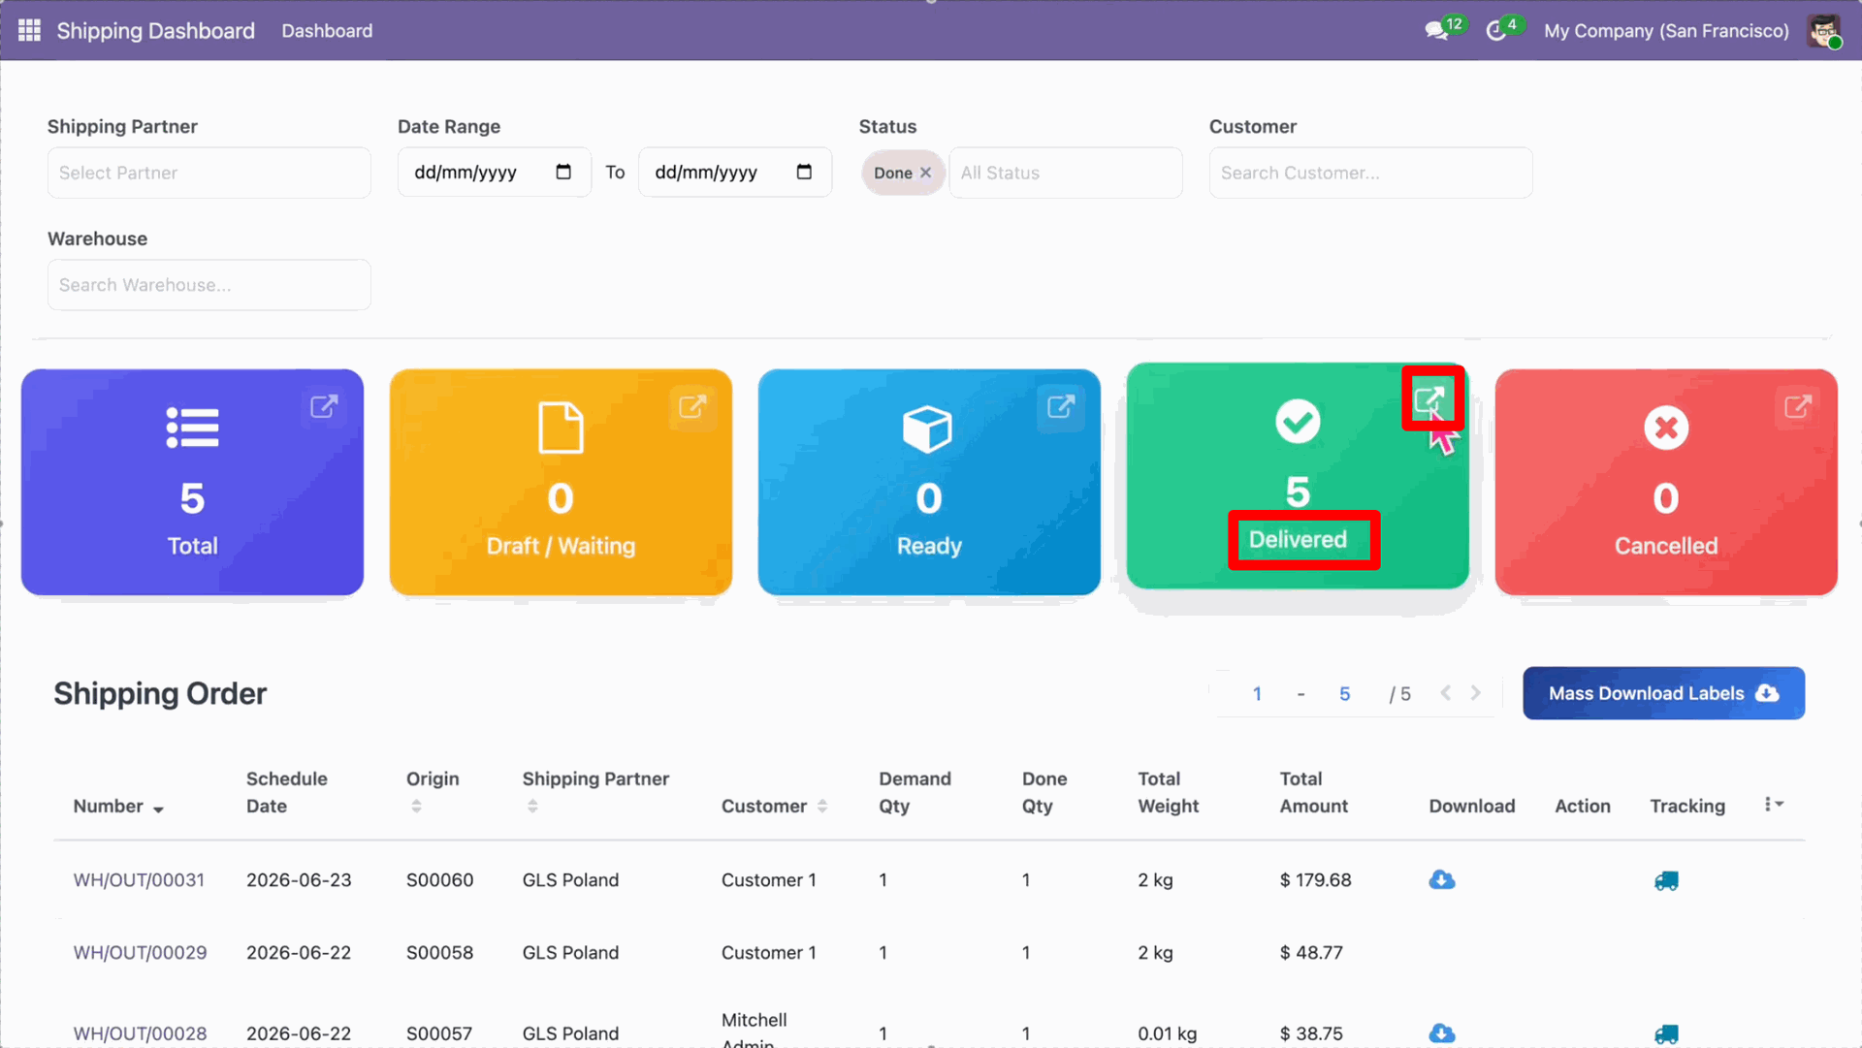Open external link icon on Total card

(324, 406)
